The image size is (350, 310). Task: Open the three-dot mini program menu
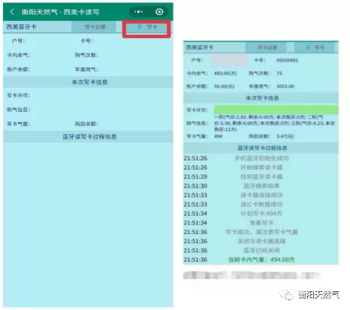tap(138, 12)
